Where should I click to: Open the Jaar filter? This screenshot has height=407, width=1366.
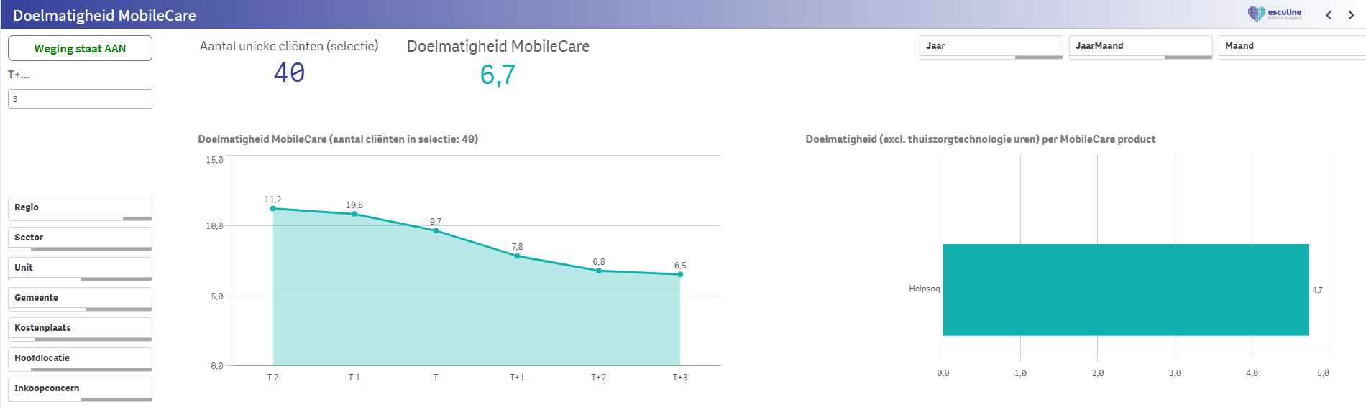point(990,46)
